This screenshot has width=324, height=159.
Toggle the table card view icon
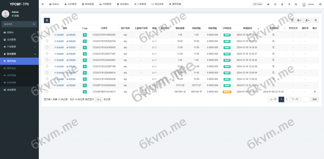click(292, 20)
